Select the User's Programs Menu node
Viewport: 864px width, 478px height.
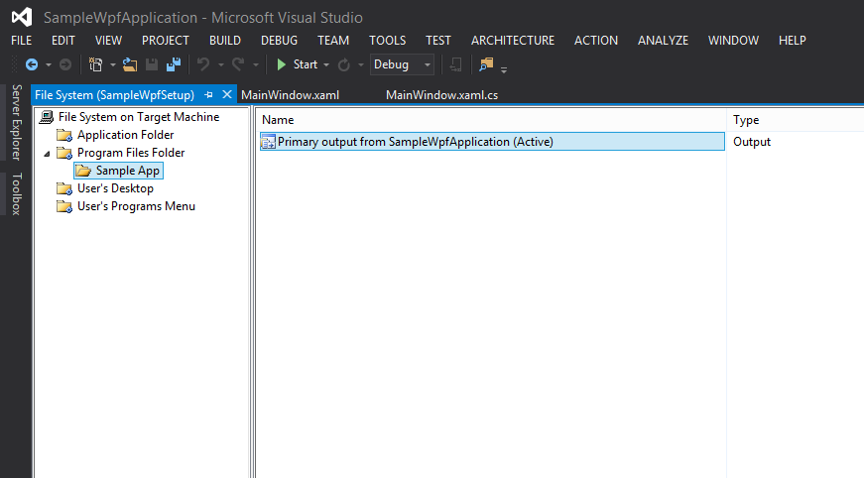136,206
